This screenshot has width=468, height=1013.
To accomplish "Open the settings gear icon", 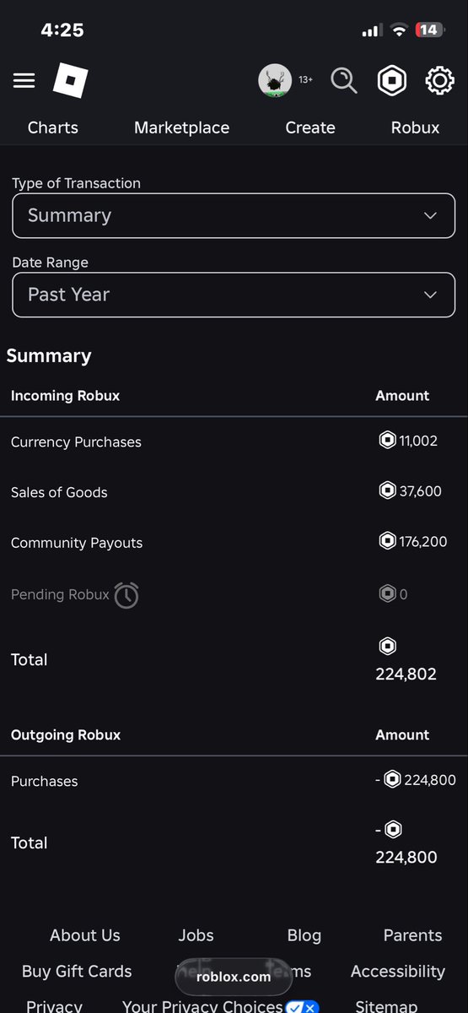I will (x=439, y=81).
